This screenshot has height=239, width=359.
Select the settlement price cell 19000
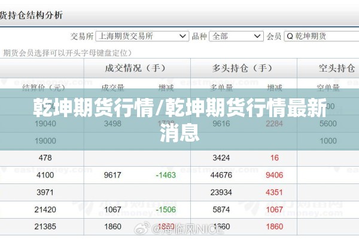pos(45,140)
